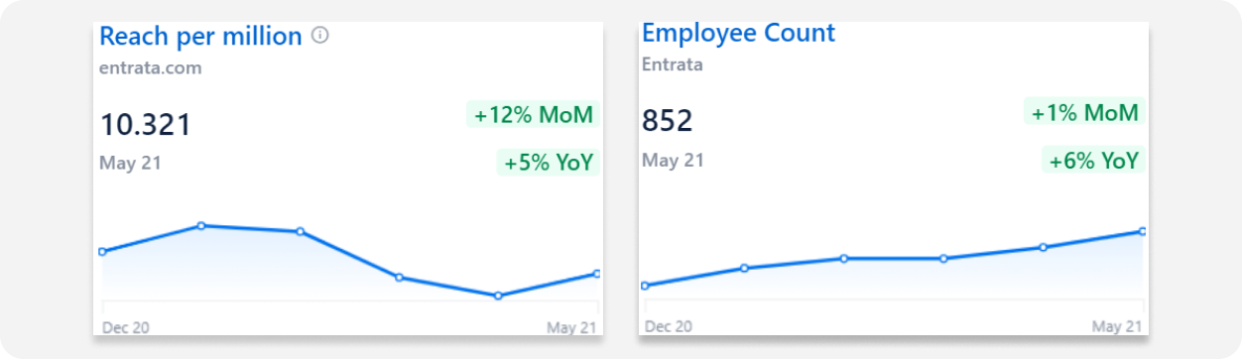Select the entrata.com domain label
Image resolution: width=1242 pixels, height=359 pixels.
pos(151,68)
